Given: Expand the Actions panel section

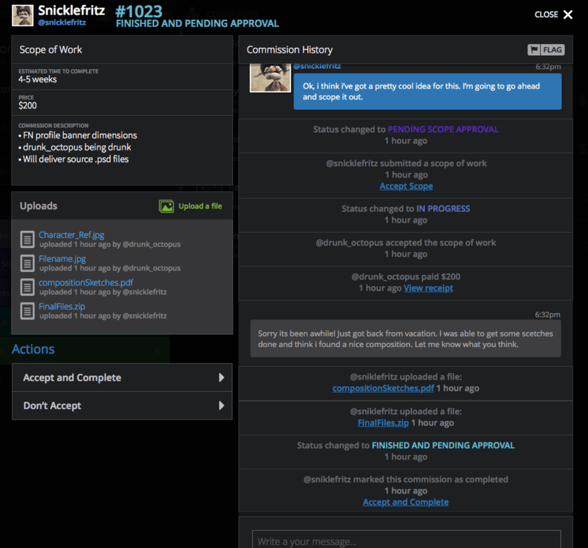Looking at the screenshot, I should [33, 349].
